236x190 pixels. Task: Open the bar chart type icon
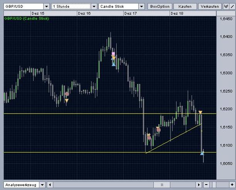226,7
